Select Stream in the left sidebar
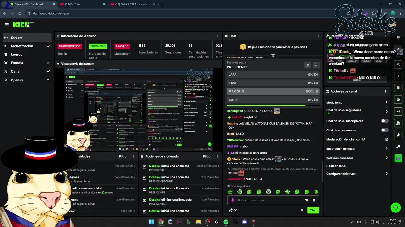 click(27, 38)
